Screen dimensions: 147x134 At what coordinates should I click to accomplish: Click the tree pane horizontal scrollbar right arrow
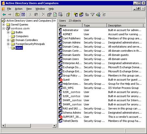pyautogui.click(x=55, y=126)
